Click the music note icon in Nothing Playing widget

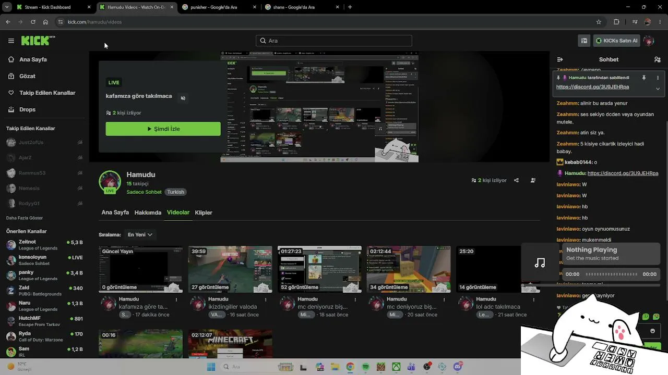(x=540, y=263)
